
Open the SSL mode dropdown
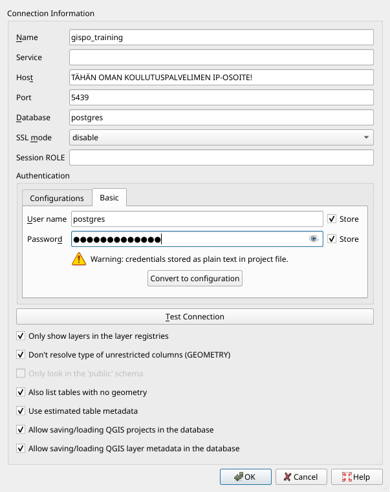click(x=221, y=137)
